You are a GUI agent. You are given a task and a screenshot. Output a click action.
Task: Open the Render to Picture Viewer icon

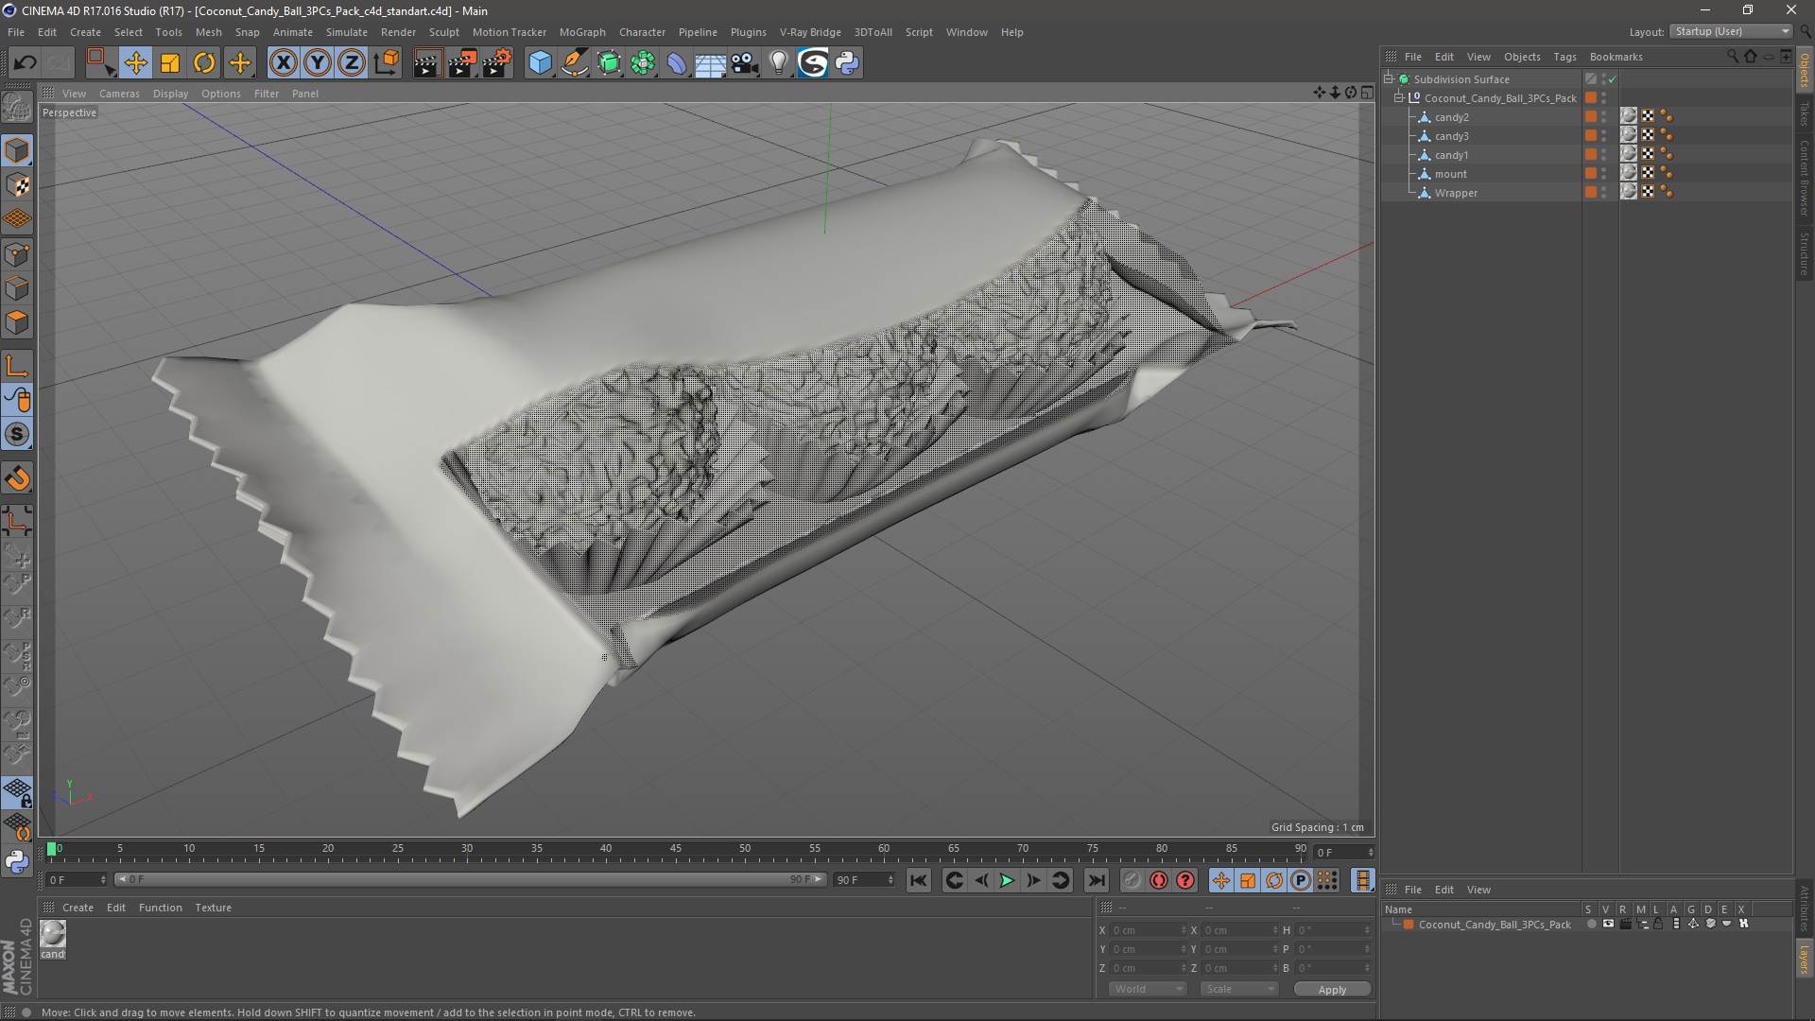point(462,63)
